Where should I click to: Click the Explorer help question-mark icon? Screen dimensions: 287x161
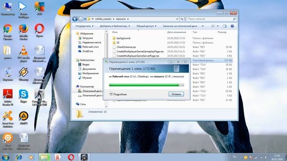tap(232, 26)
